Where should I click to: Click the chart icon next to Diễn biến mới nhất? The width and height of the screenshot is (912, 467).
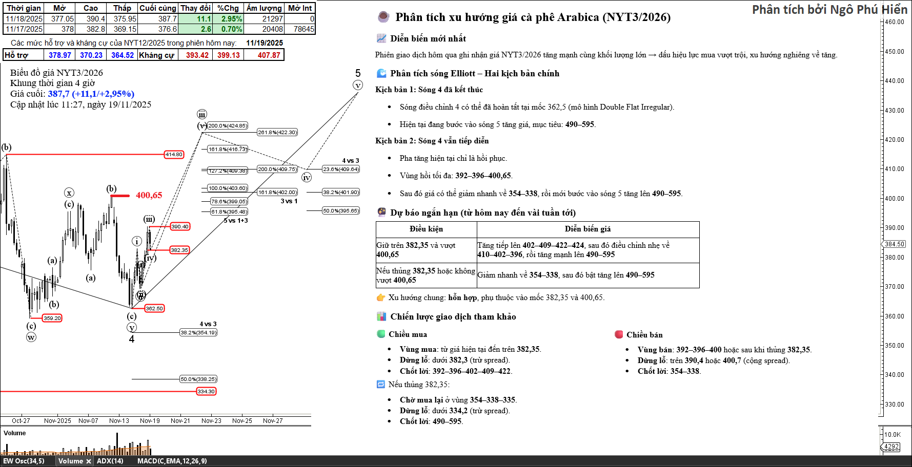point(381,38)
